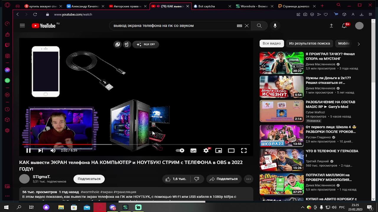The height and width of the screenshot is (212, 378).
Task: Open the STigmaT. channel name
Action: point(42,177)
